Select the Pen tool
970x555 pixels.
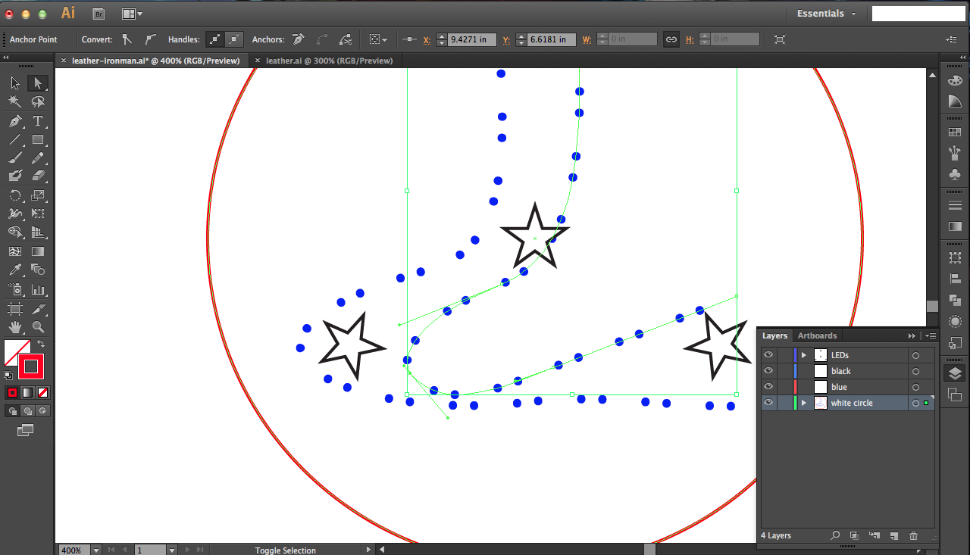click(15, 121)
